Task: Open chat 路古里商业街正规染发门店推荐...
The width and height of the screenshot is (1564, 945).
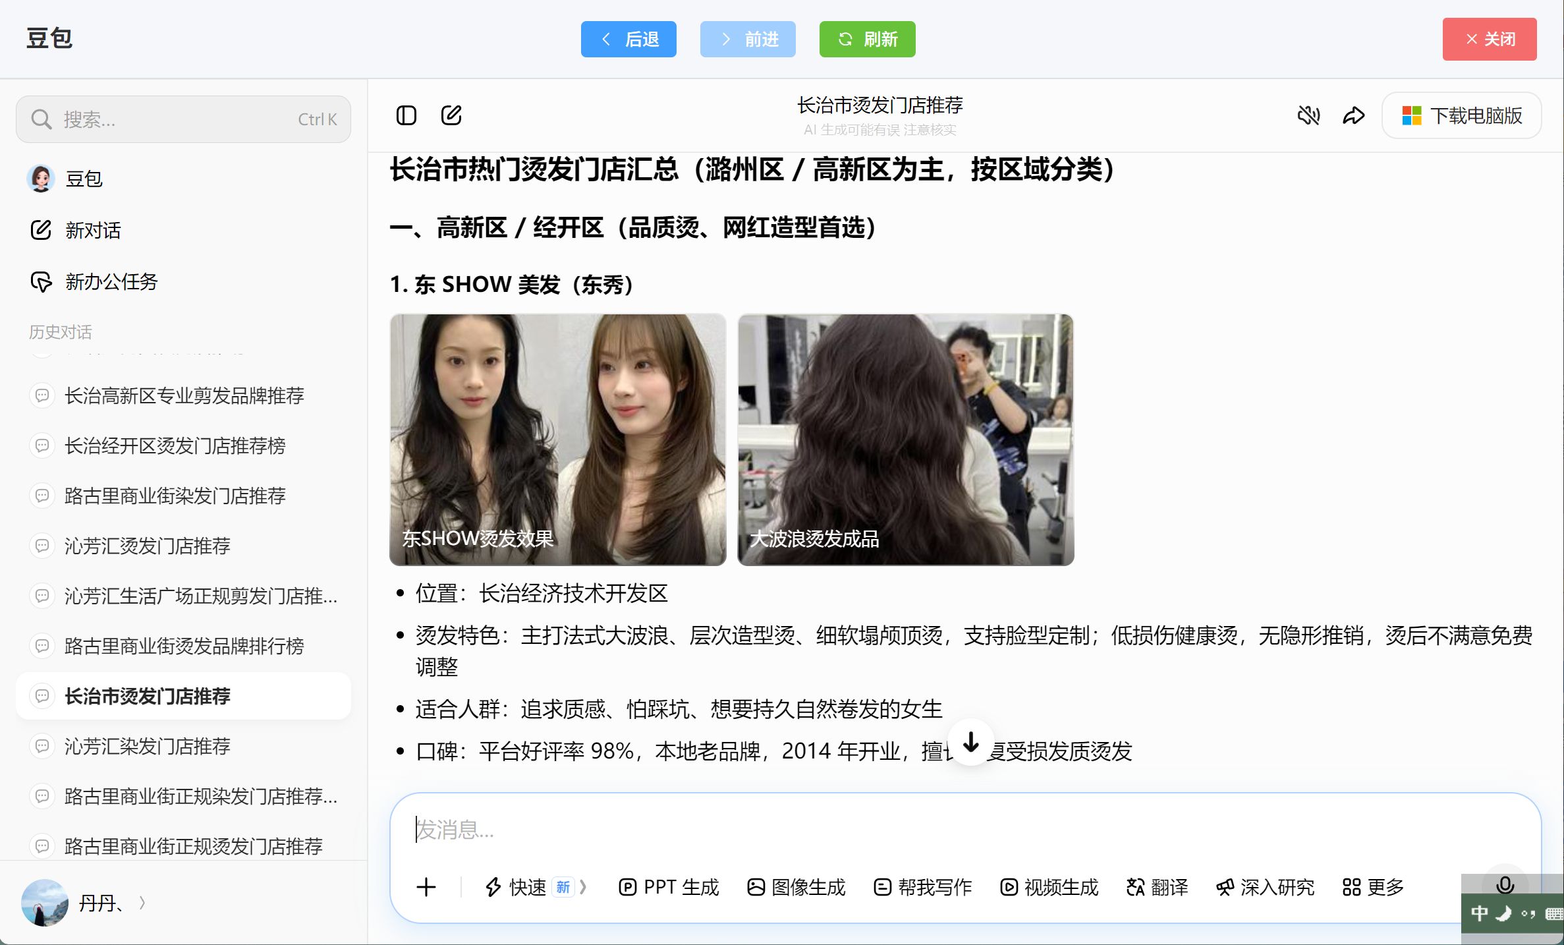Action: click(x=183, y=796)
